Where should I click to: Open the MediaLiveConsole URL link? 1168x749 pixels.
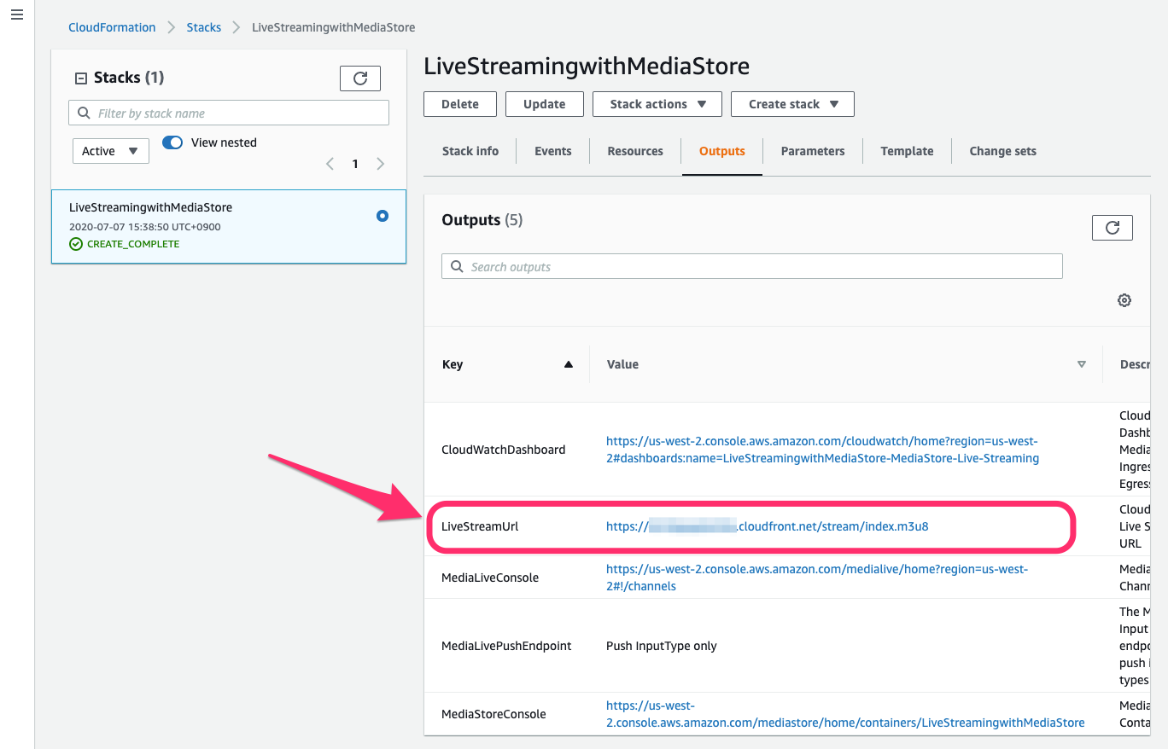coord(817,578)
